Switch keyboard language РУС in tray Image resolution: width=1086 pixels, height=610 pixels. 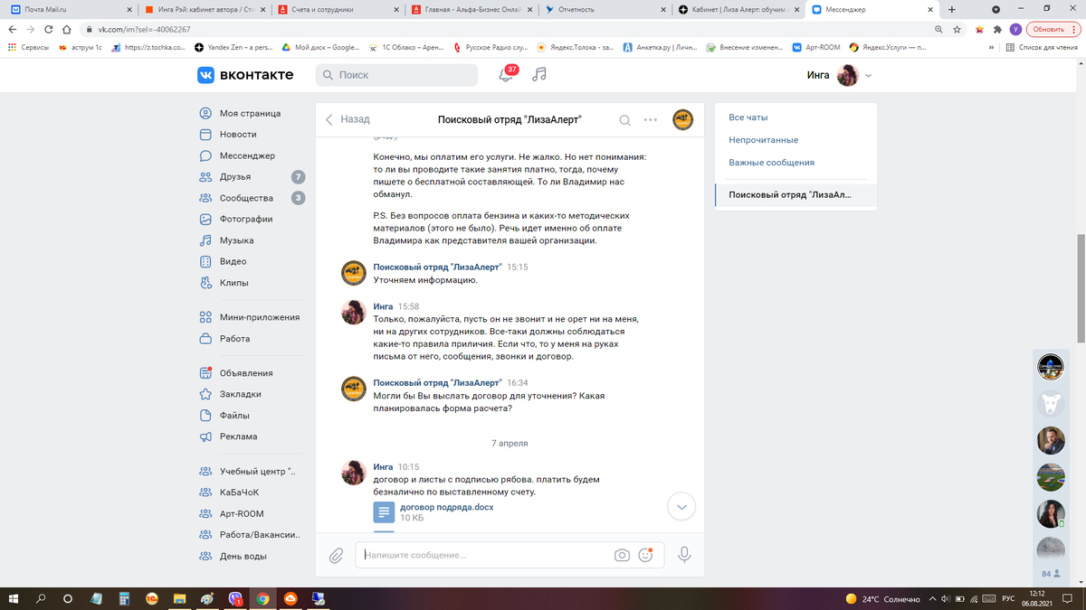tap(1008, 598)
